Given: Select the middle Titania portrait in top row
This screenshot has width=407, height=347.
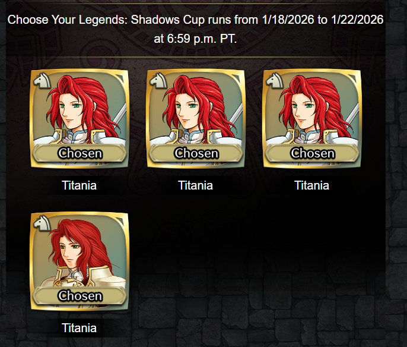Looking at the screenshot, I should [196, 118].
